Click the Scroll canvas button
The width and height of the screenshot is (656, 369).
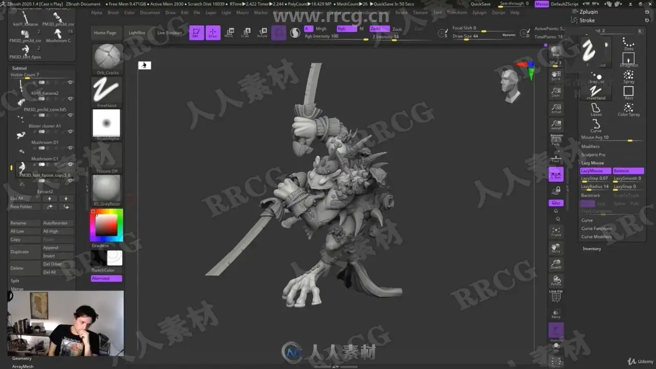pos(556,76)
